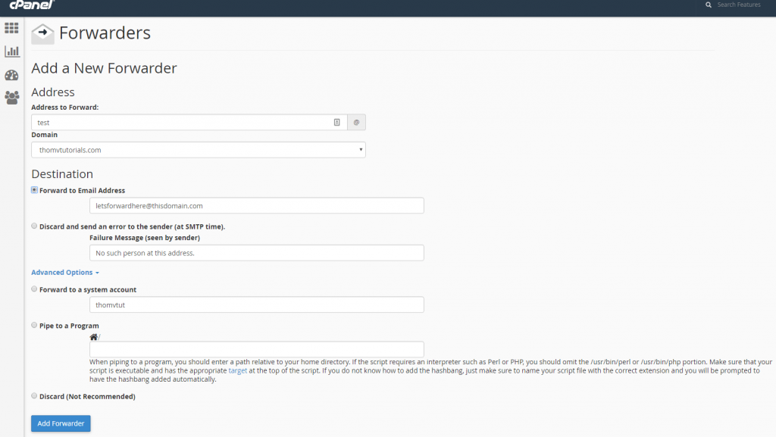Collapse the Advanced Options section
The width and height of the screenshot is (776, 437).
(x=65, y=273)
